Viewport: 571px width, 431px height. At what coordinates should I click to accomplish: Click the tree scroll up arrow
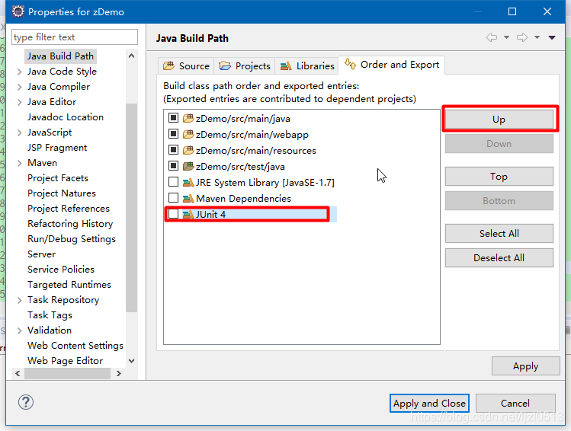tap(131, 56)
